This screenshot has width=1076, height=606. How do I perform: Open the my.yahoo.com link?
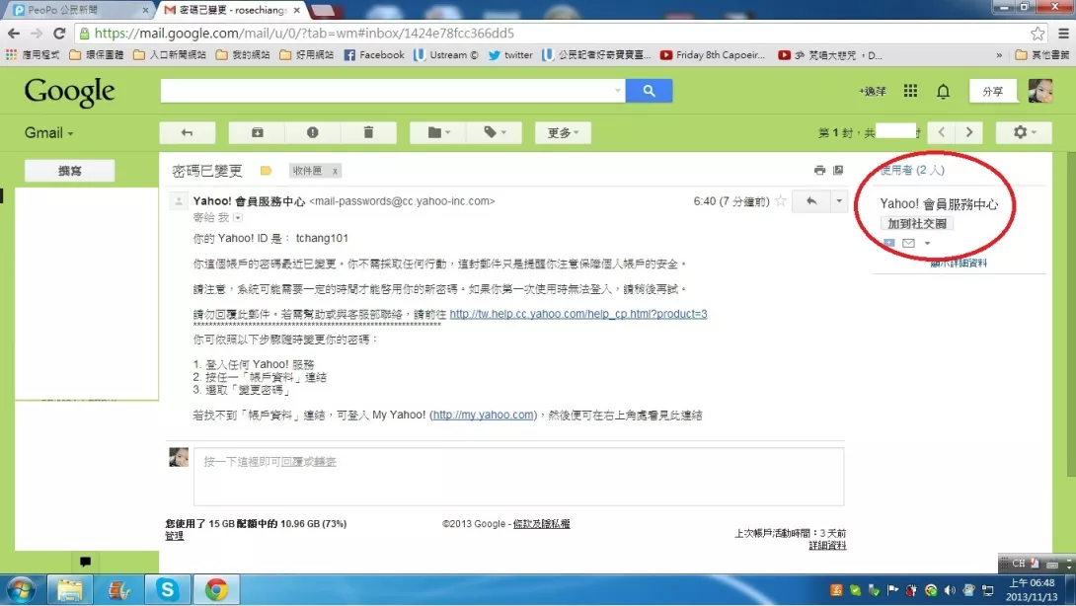[x=483, y=415]
